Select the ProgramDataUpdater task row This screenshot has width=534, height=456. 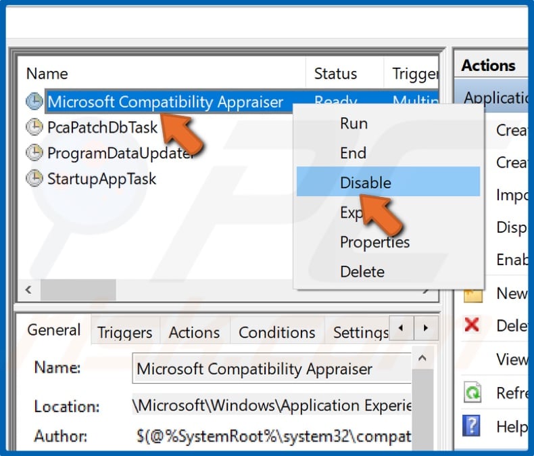pyautogui.click(x=121, y=153)
